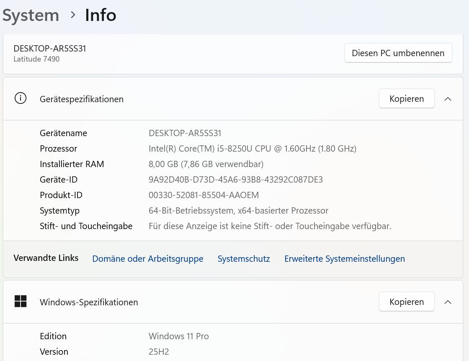Click the Windows 11 Pro edition value

coord(178,336)
